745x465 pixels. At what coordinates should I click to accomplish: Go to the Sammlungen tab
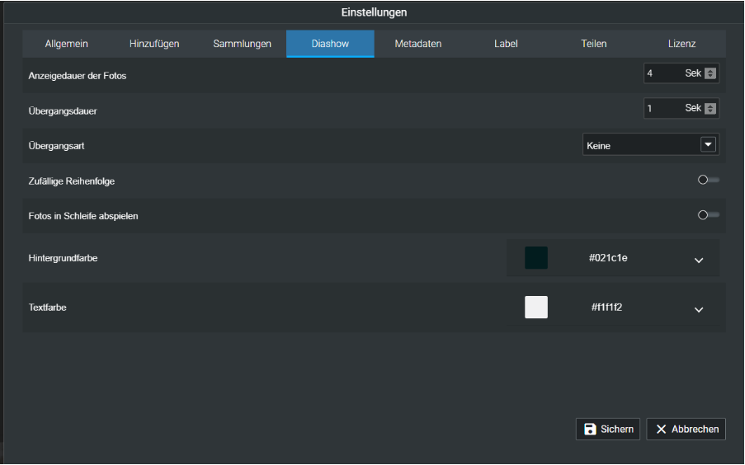(242, 44)
